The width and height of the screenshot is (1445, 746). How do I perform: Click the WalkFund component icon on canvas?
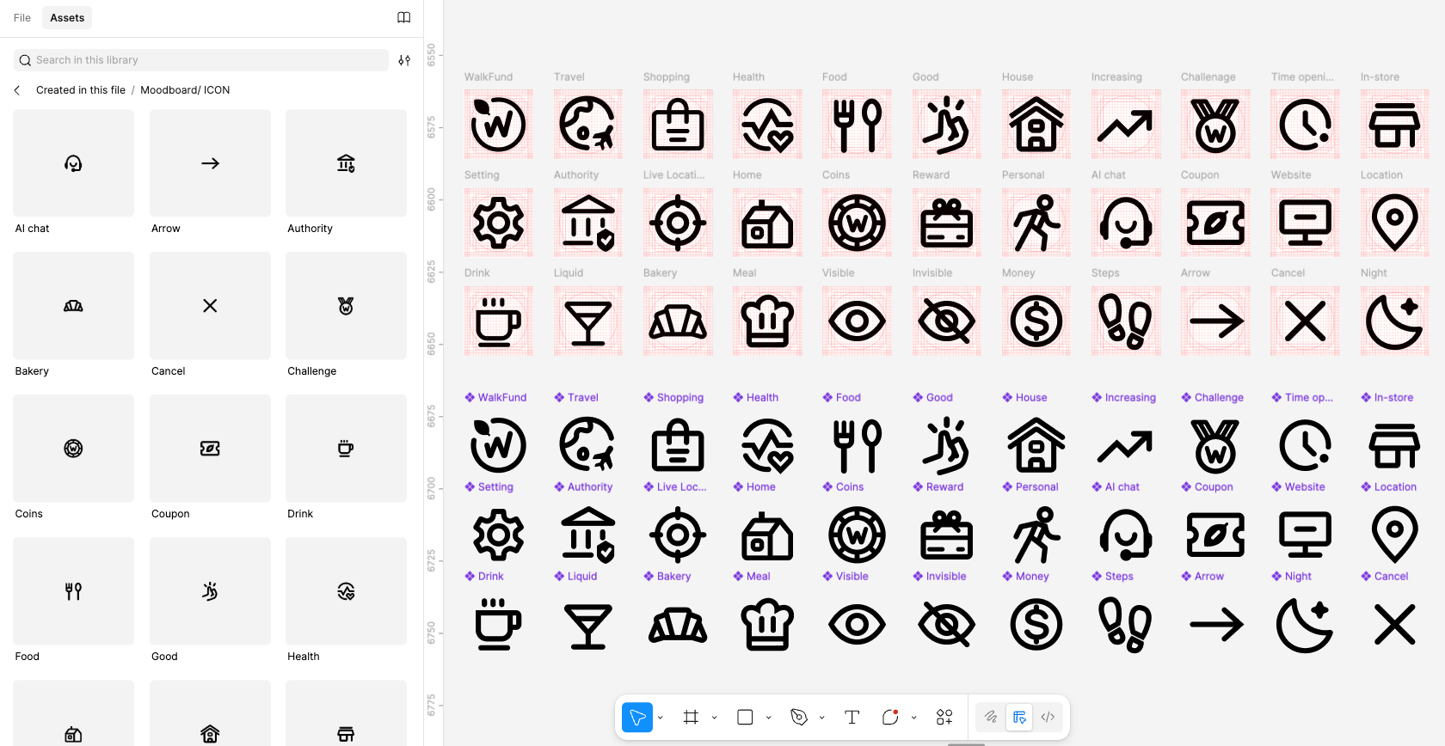click(x=499, y=445)
